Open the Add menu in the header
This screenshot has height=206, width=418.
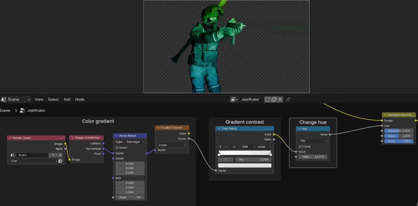click(67, 100)
